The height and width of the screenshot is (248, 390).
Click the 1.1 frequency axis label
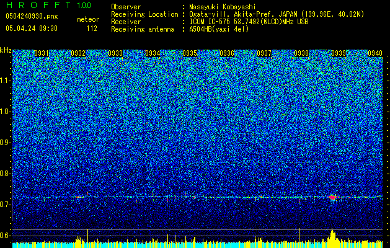(6, 81)
